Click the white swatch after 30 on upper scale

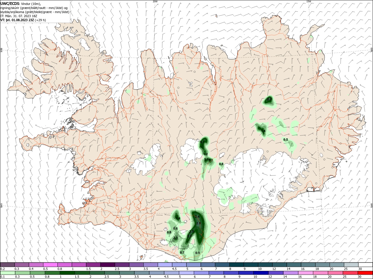pos(365,265)
